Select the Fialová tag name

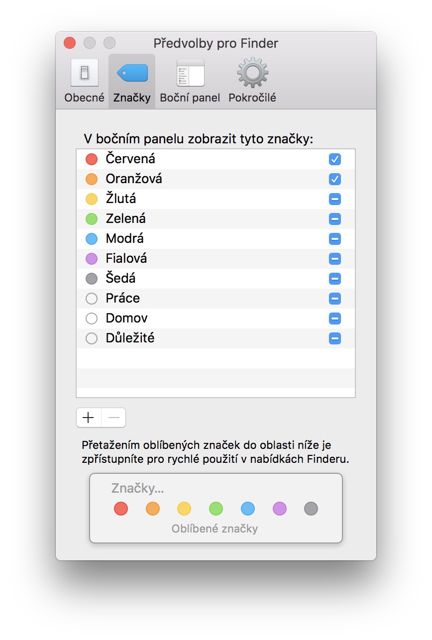point(126,259)
